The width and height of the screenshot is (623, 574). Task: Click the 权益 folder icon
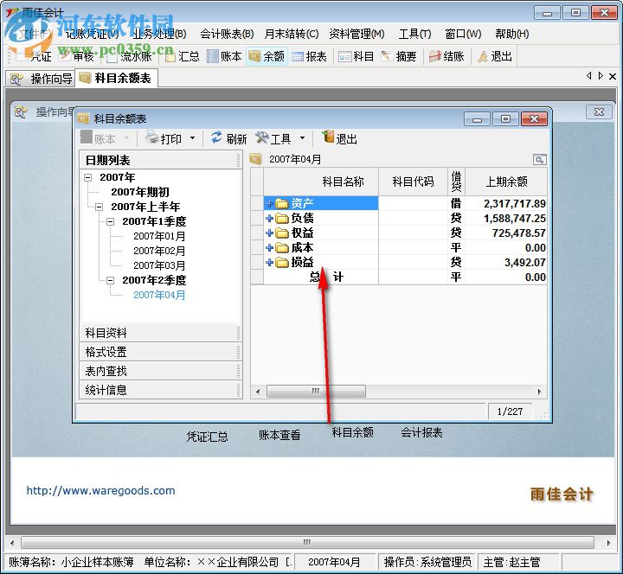coord(282,233)
